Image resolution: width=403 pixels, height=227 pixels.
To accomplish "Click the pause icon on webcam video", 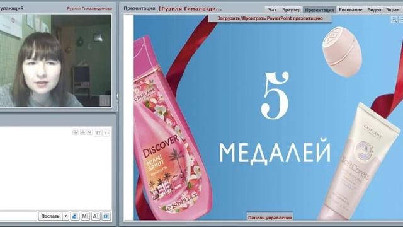I will (x=105, y=100).
